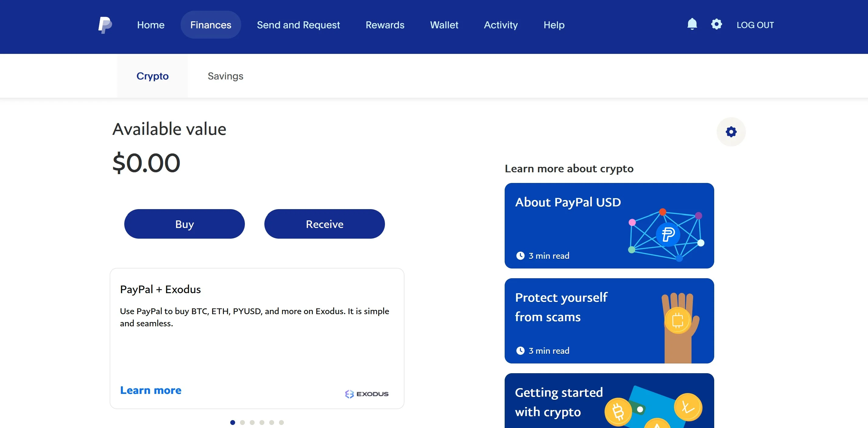Select first carousel dot
This screenshot has width=868, height=428.
[x=232, y=422]
